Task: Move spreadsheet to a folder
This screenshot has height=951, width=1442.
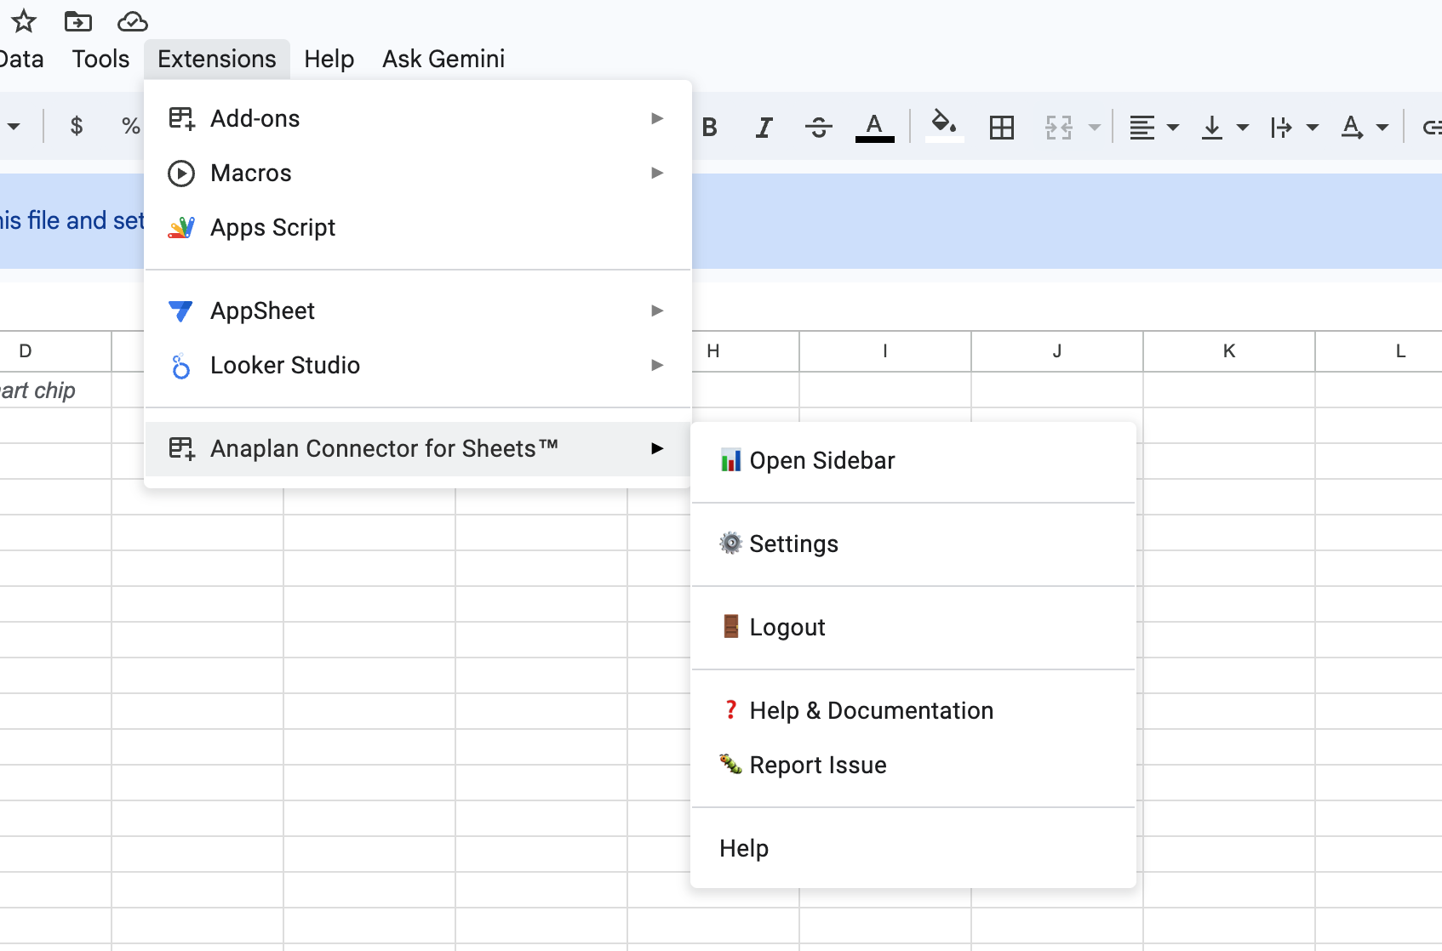Action: click(x=77, y=21)
